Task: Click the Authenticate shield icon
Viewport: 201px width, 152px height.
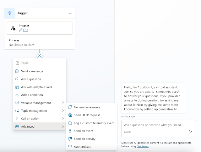Action: (x=70, y=146)
